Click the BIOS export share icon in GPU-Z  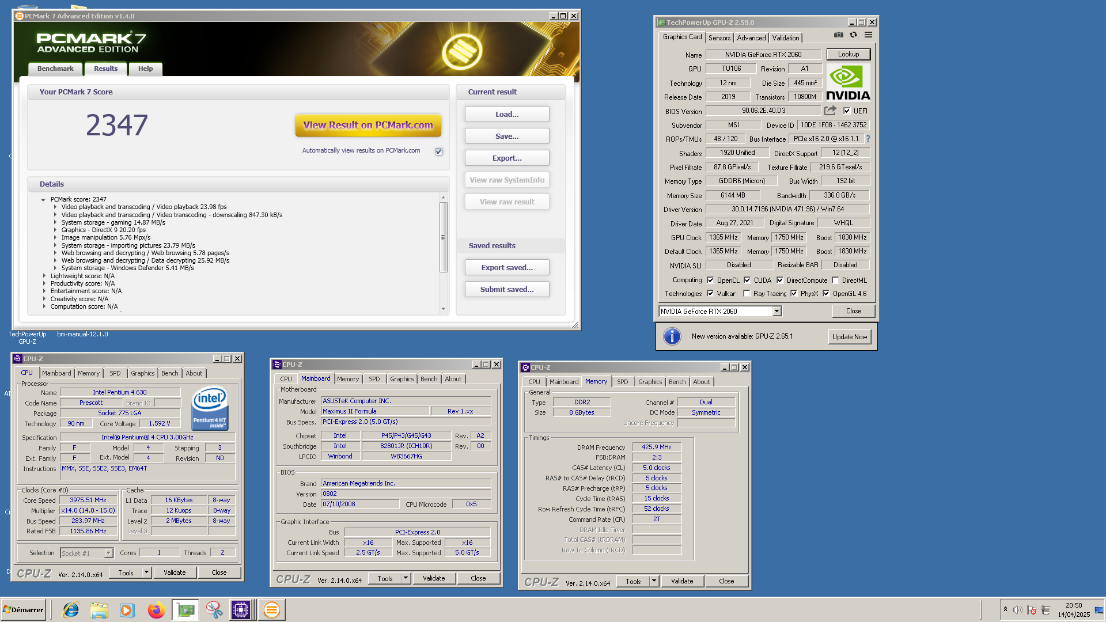(x=830, y=111)
